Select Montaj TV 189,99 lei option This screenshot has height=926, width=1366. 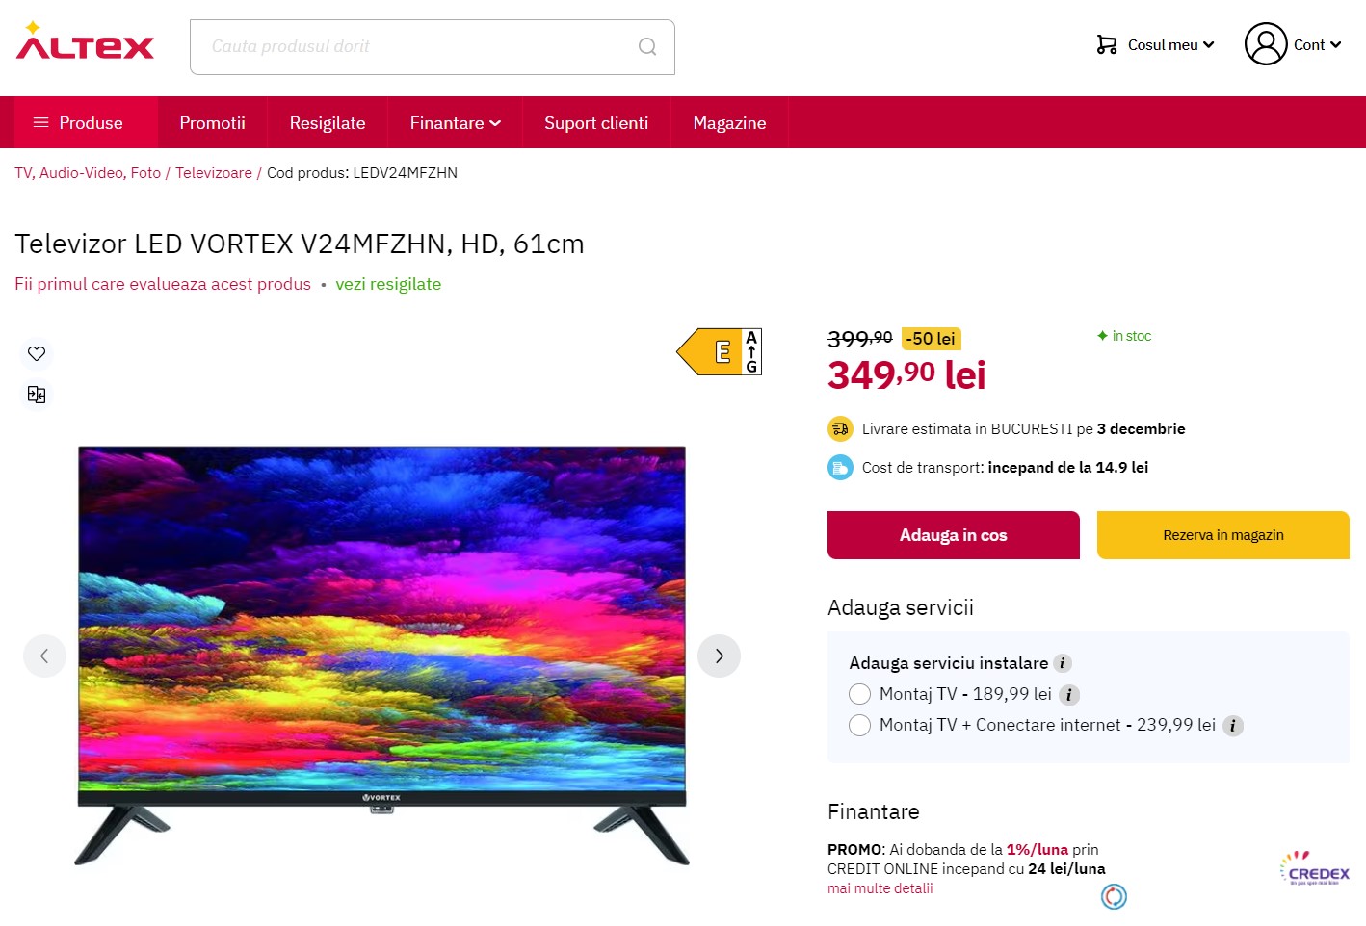click(859, 694)
